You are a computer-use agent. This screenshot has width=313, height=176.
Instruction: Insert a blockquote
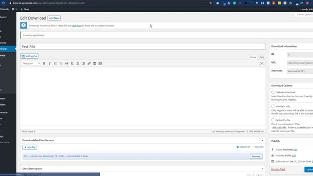click(67, 63)
